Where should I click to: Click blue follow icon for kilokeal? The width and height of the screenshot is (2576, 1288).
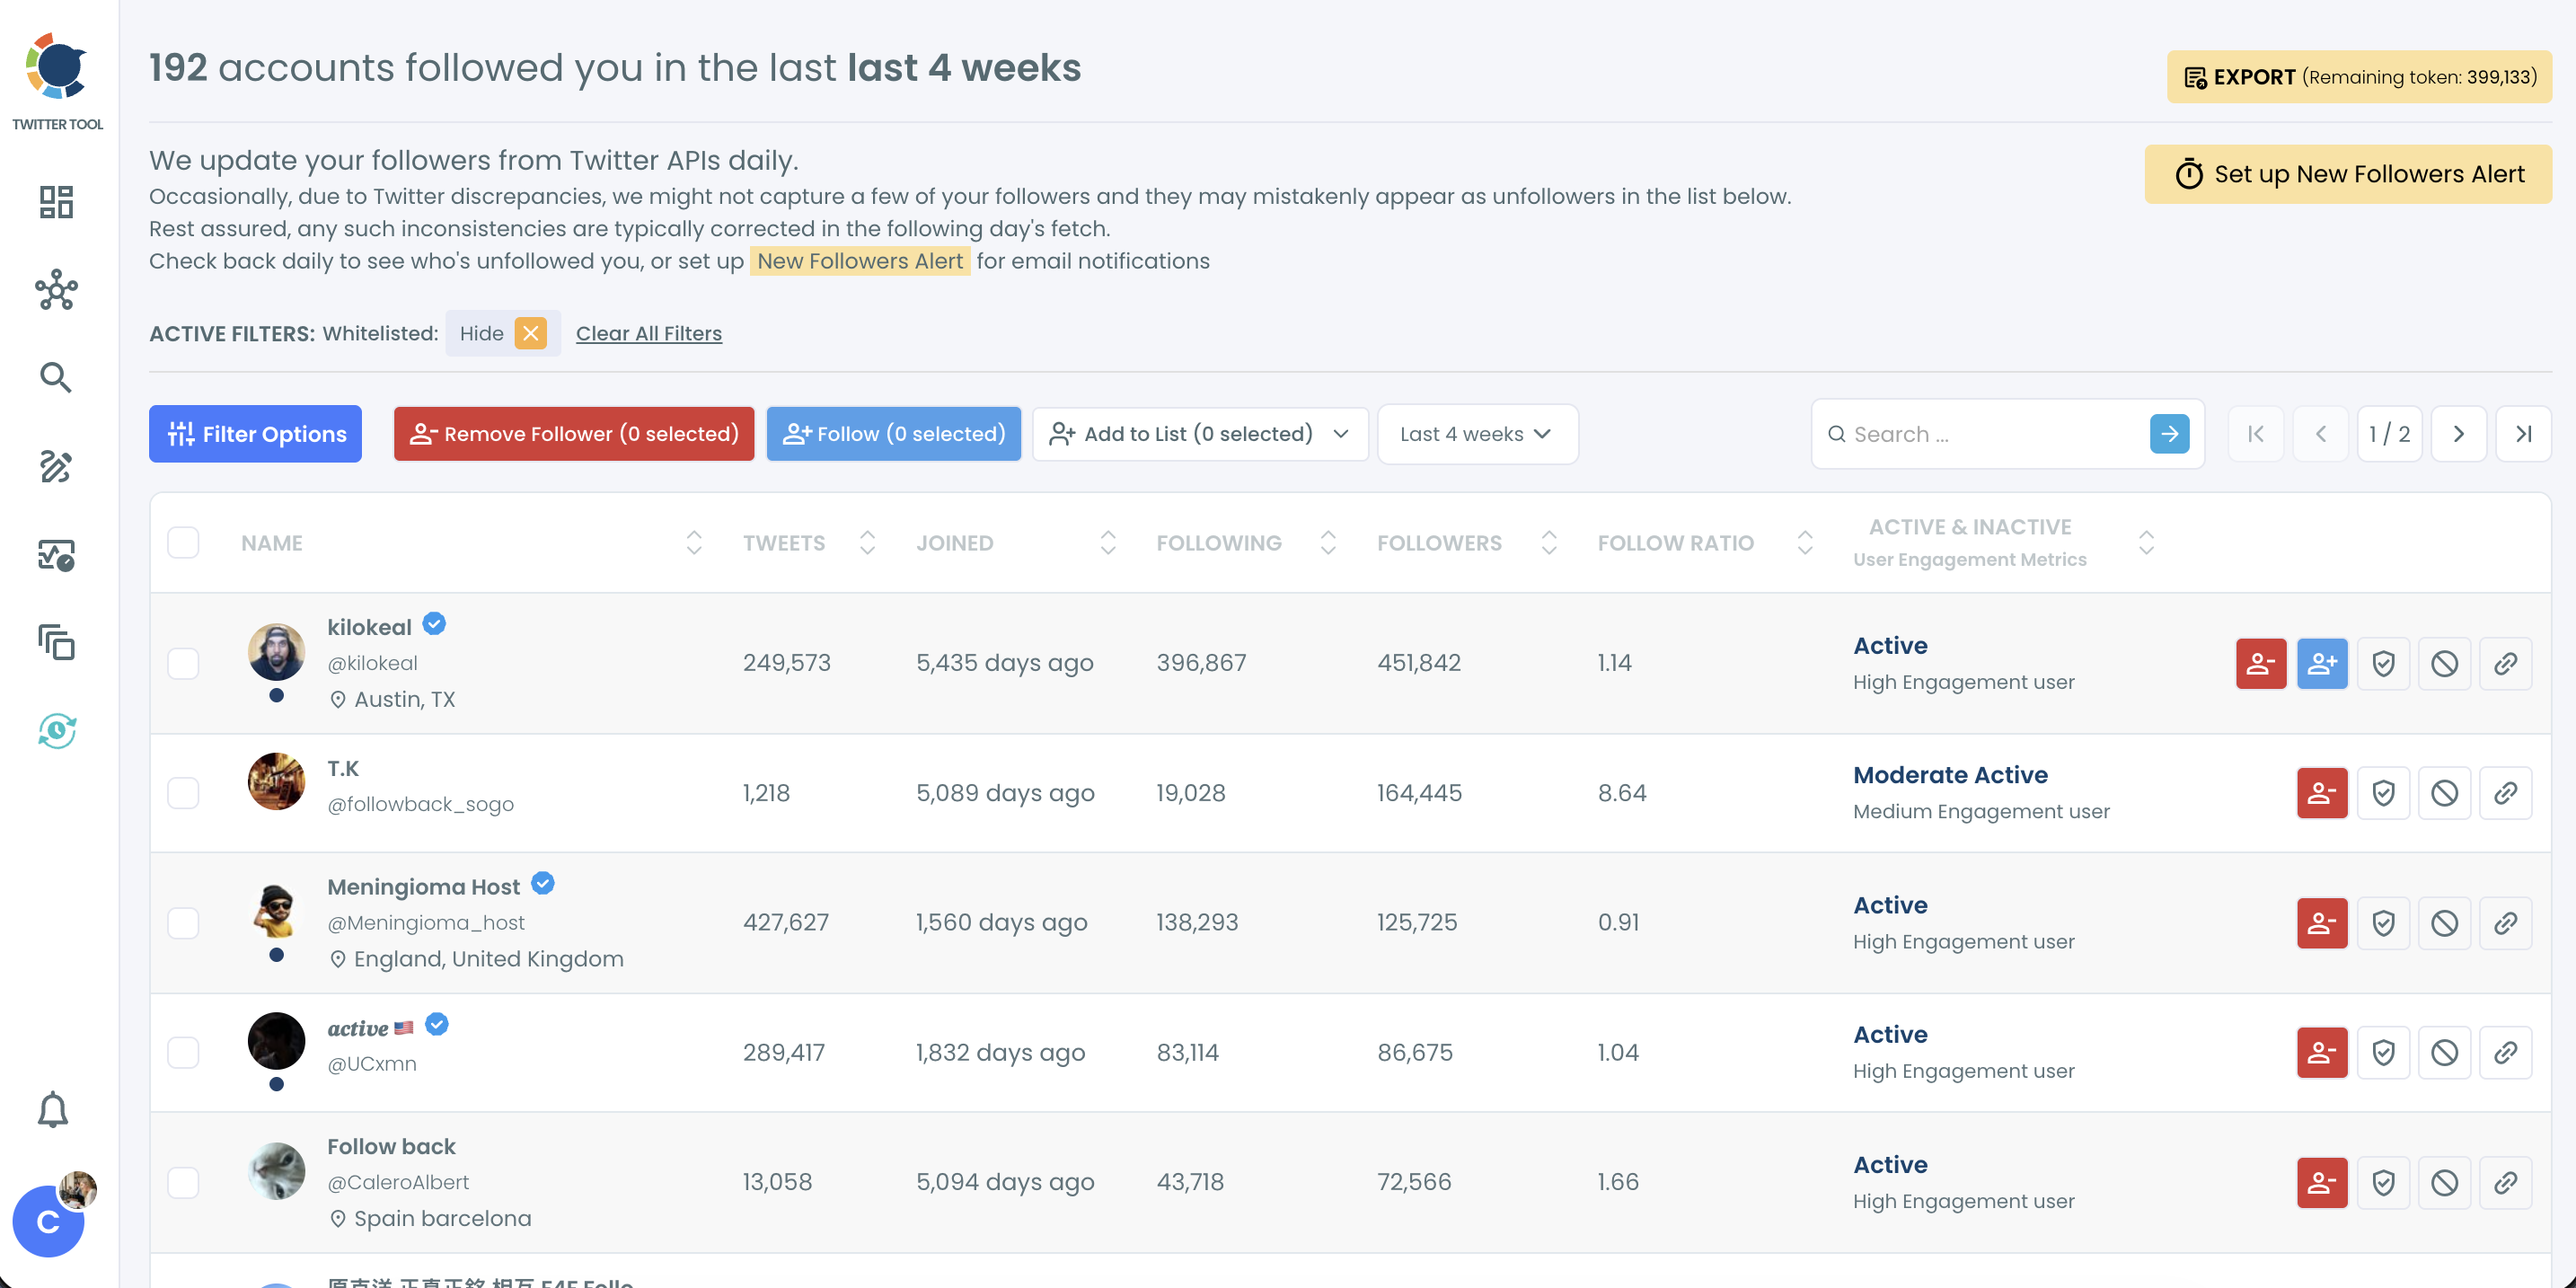2322,663
